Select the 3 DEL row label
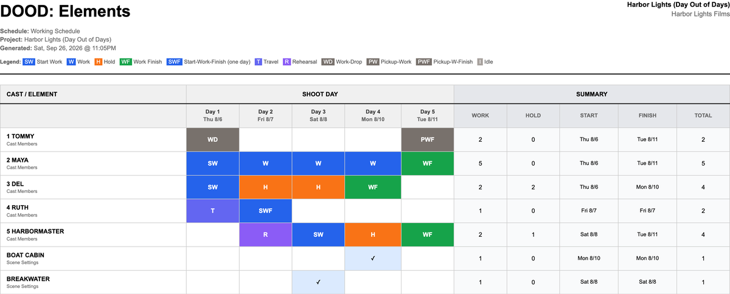This screenshot has height=294, width=730. click(x=93, y=187)
